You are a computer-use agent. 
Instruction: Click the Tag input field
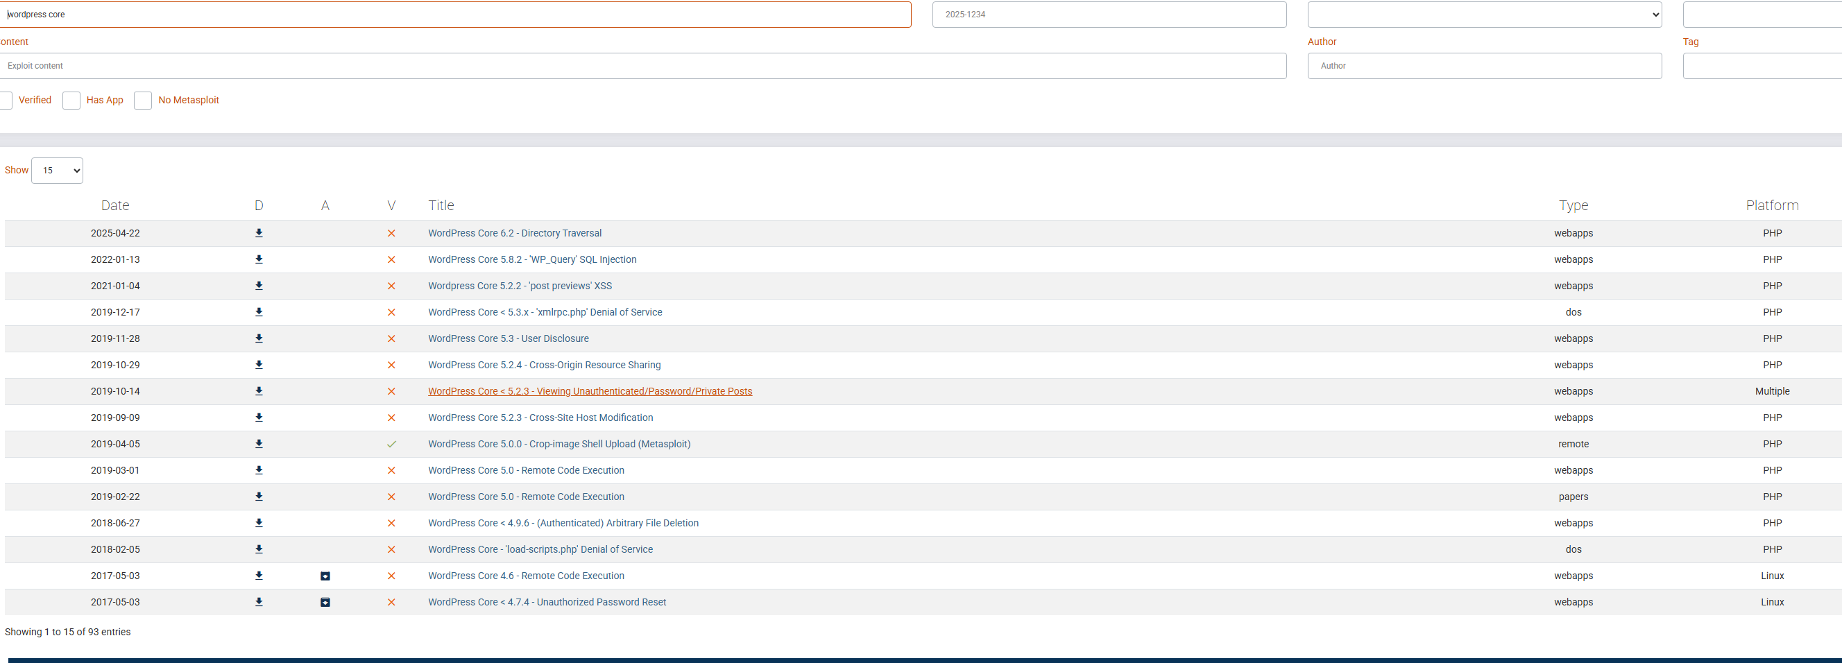[1763, 66]
